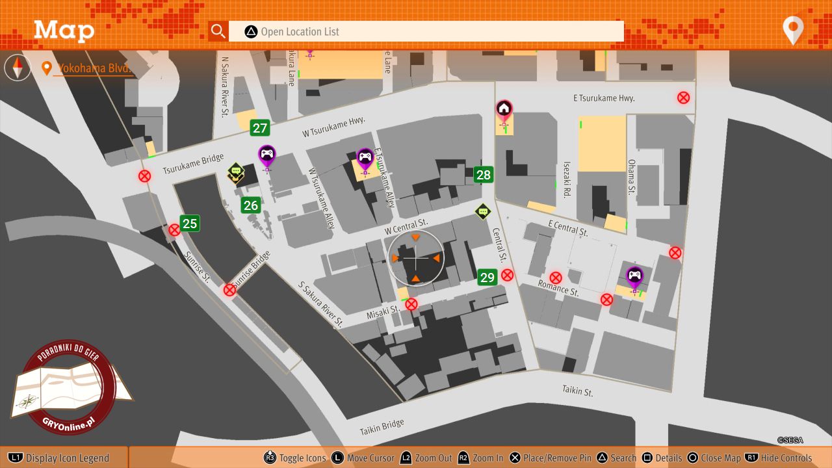Click the white map pin icon in header
This screenshot has width=832, height=468.
[793, 31]
